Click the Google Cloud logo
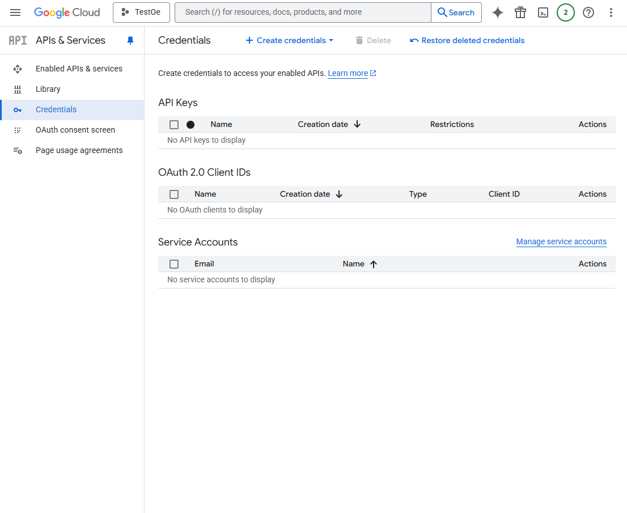The height and width of the screenshot is (513, 627). coord(67,12)
